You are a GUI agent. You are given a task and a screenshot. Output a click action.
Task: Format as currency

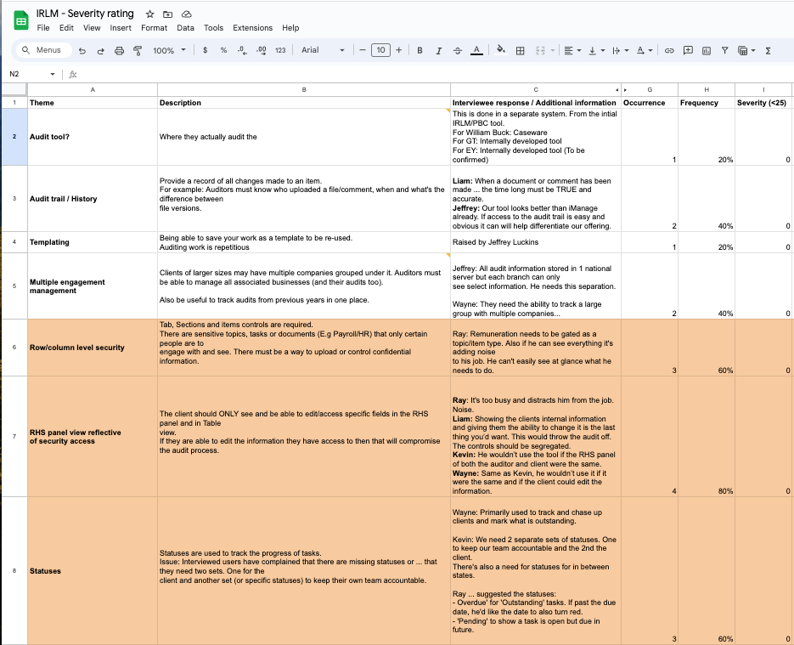(206, 50)
